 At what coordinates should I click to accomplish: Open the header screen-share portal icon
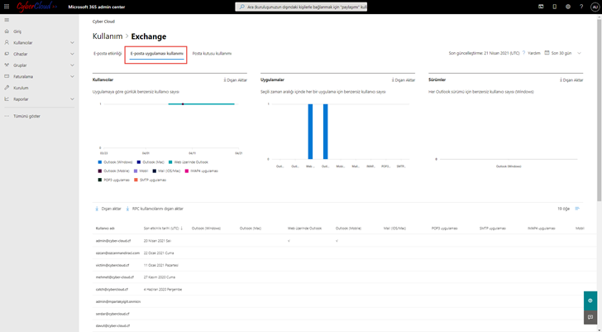[541, 7]
